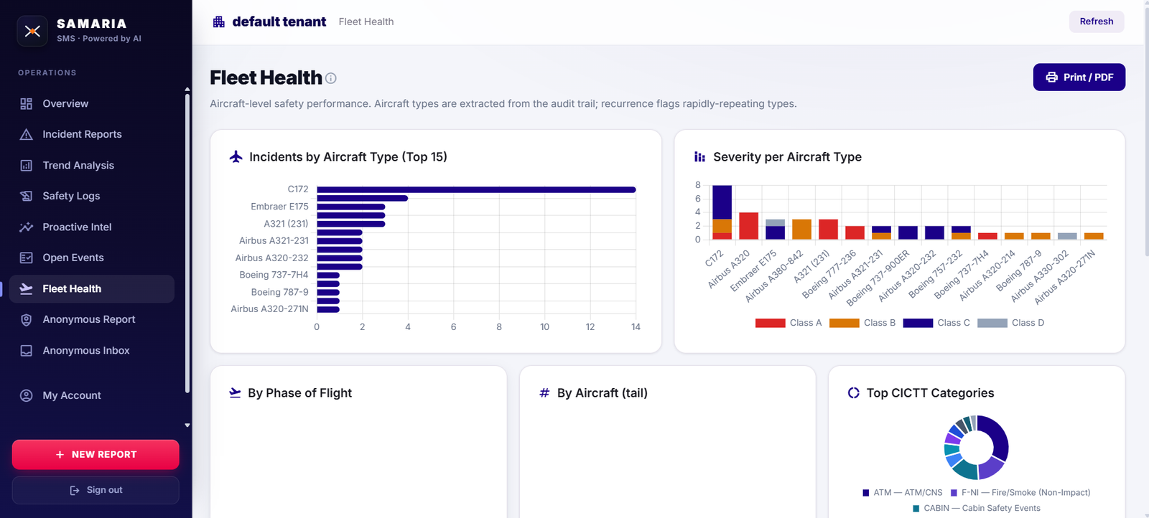Screen dimensions: 1149x518
Task: Click the takeoff icon in By Phase of Flight
Action: 235,392
